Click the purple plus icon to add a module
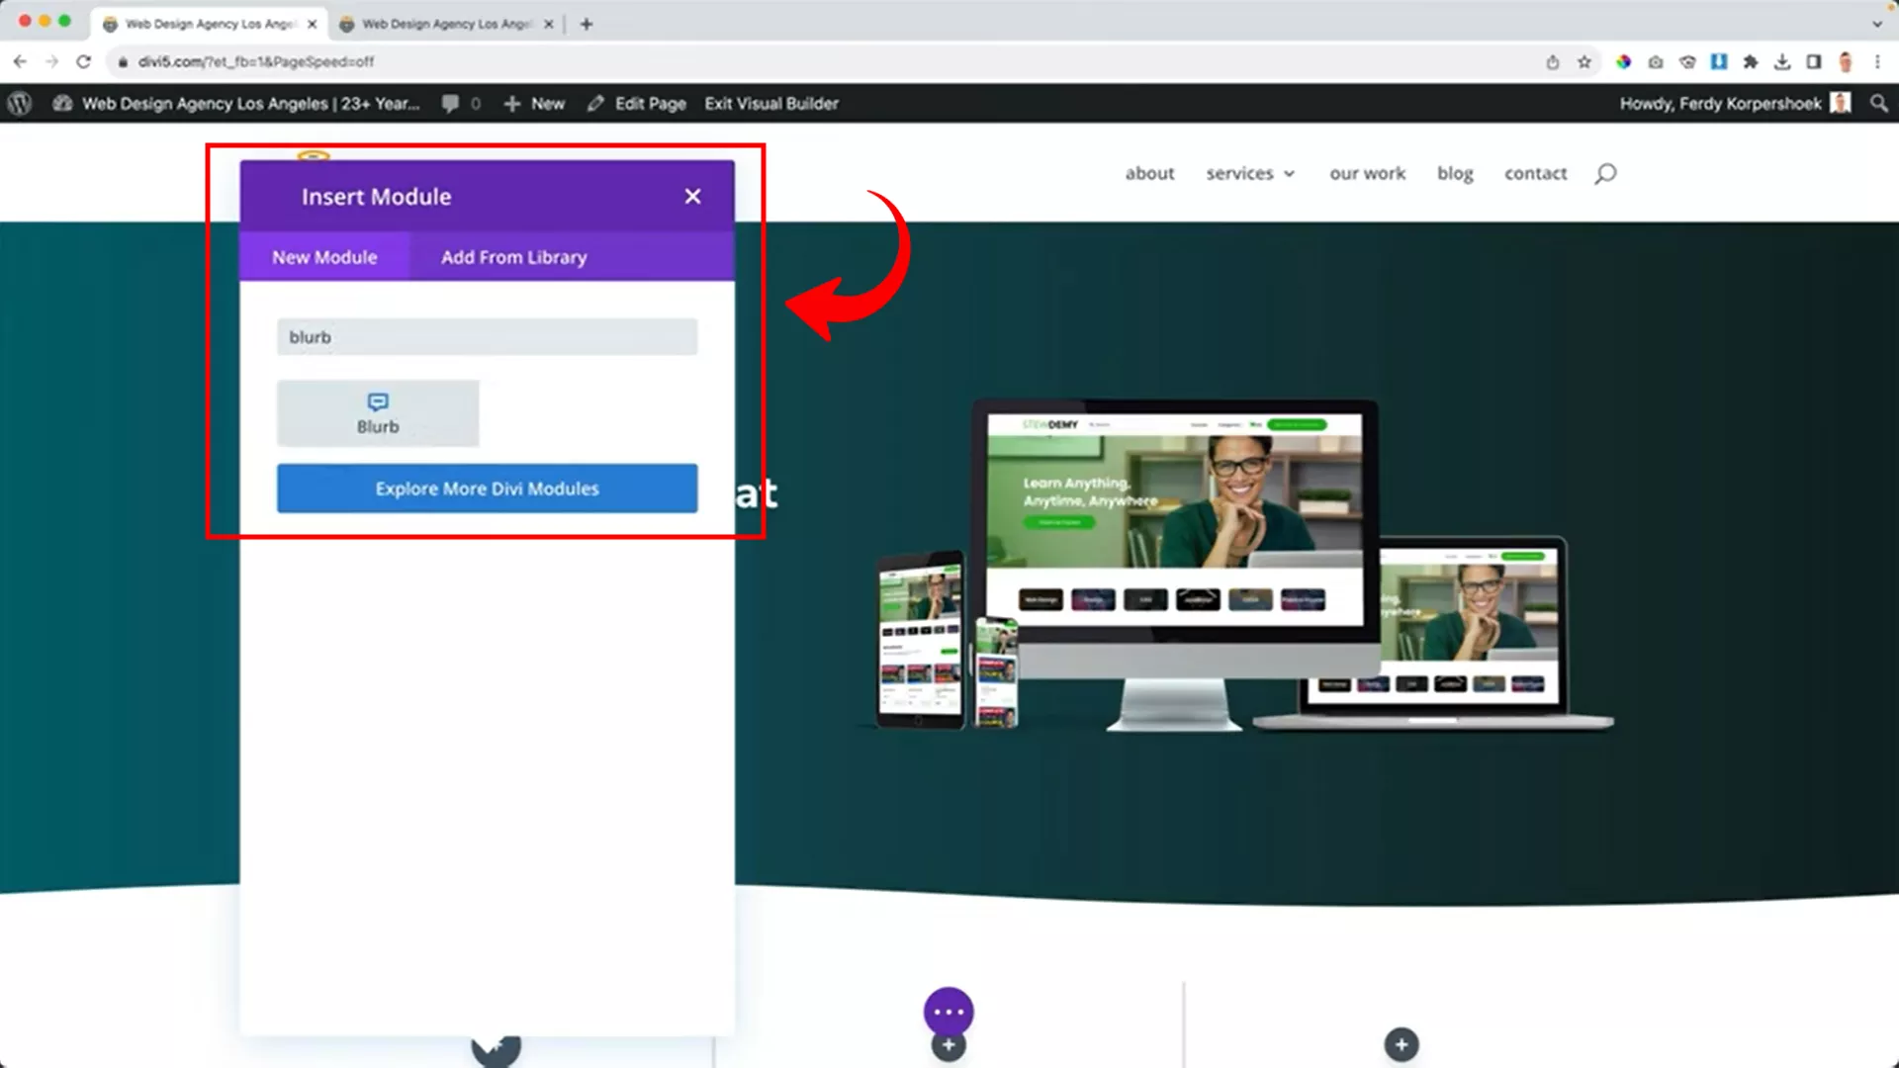Viewport: 1899px width, 1068px height. coord(949,1044)
